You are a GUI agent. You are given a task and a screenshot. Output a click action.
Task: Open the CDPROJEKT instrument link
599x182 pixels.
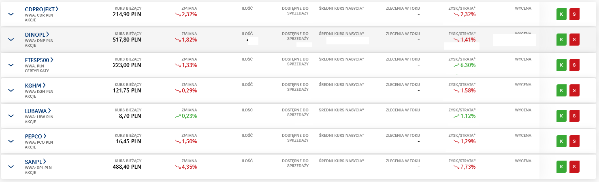[x=41, y=9]
